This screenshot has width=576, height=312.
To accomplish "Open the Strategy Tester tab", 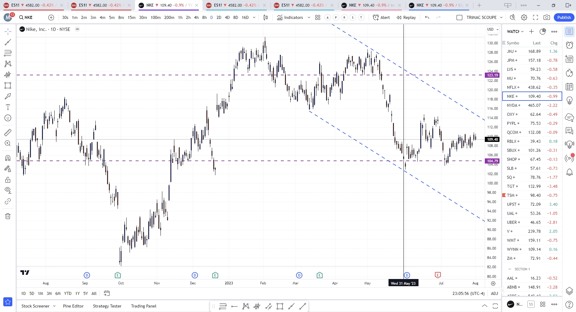I will tap(107, 306).
